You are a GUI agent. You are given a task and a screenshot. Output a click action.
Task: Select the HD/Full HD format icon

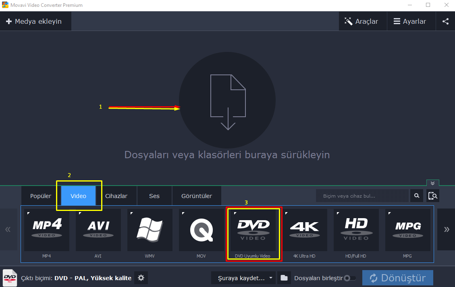(356, 230)
